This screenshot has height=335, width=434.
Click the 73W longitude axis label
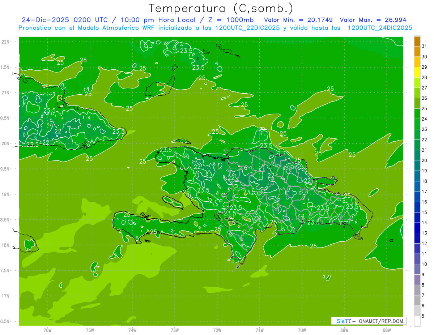pos(175,330)
